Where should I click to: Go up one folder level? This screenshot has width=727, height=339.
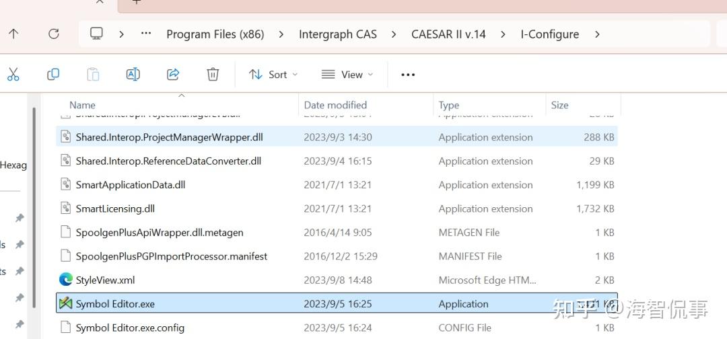pyautogui.click(x=13, y=34)
